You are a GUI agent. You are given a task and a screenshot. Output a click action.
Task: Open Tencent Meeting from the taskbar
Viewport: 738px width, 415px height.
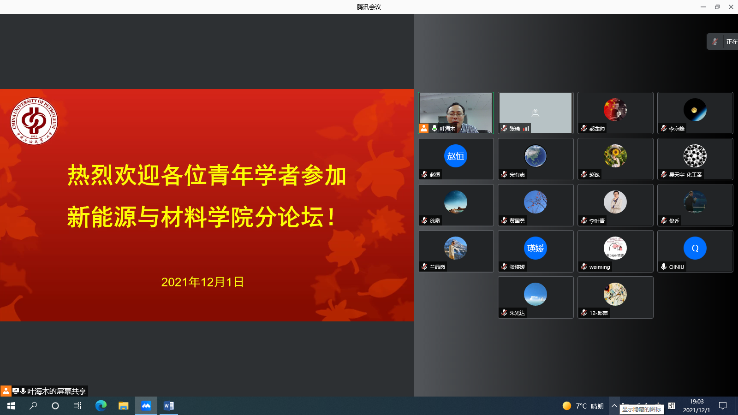click(x=146, y=406)
